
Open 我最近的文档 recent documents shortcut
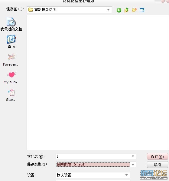11,24
